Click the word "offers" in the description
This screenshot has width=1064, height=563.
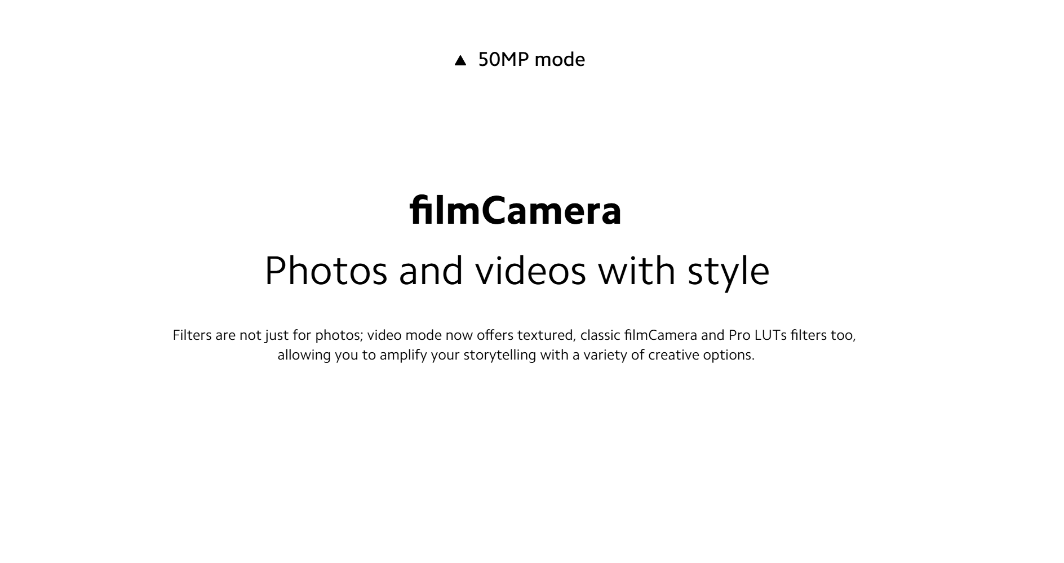click(x=495, y=335)
